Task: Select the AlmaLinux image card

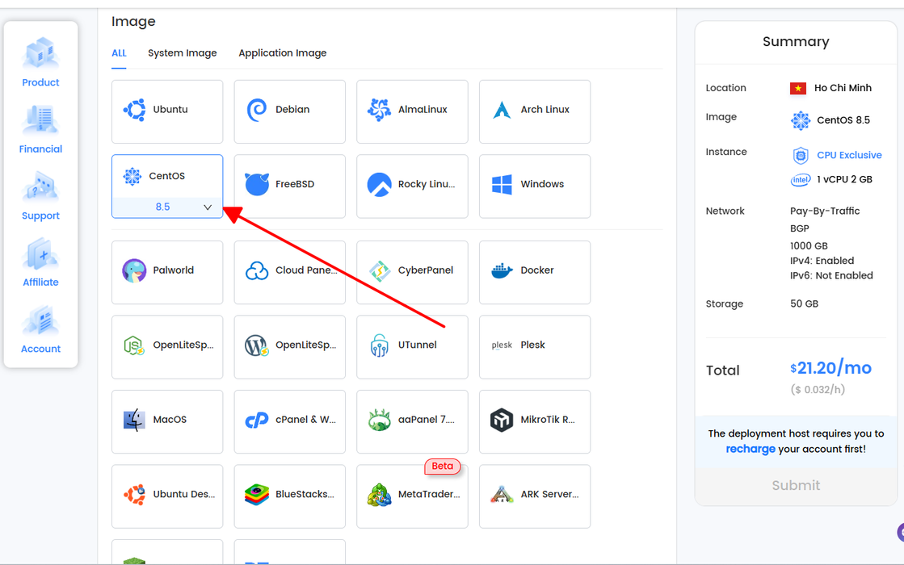Action: tap(412, 111)
